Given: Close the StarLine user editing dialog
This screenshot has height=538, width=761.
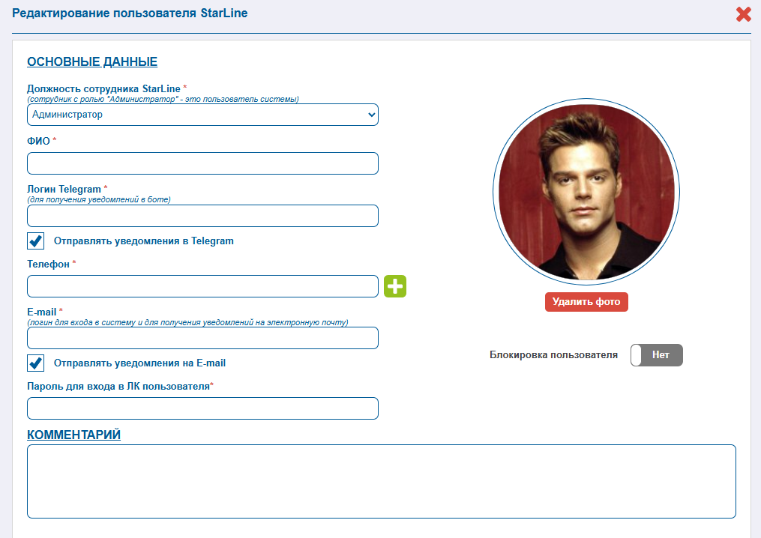Looking at the screenshot, I should coord(743,14).
